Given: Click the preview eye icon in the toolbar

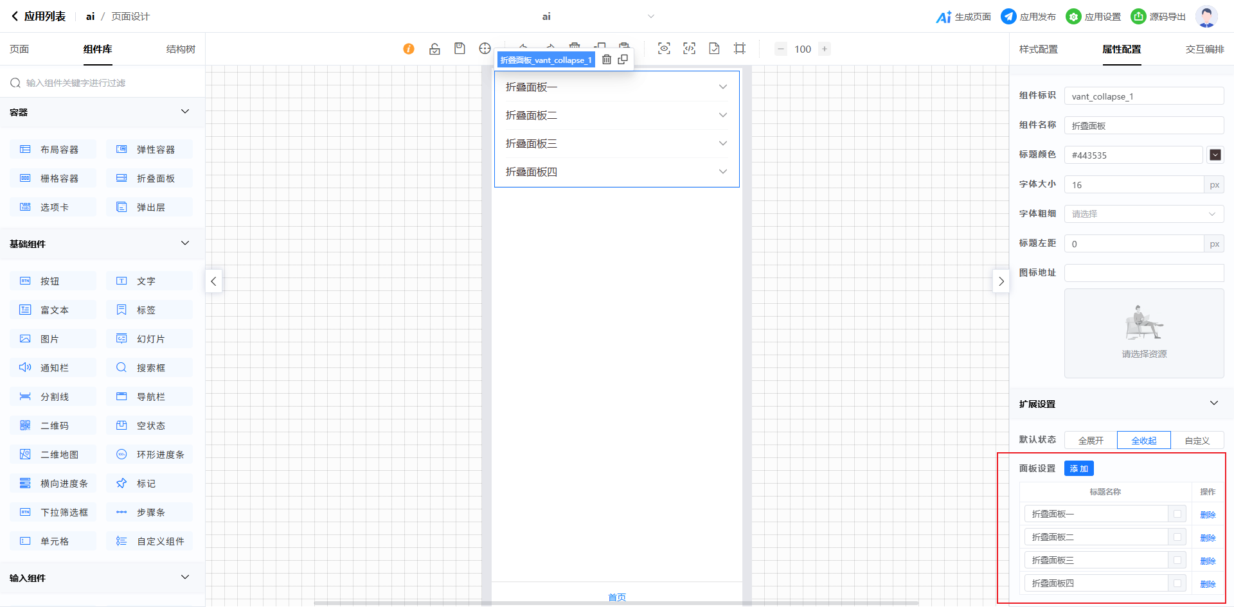Looking at the screenshot, I should point(664,49).
